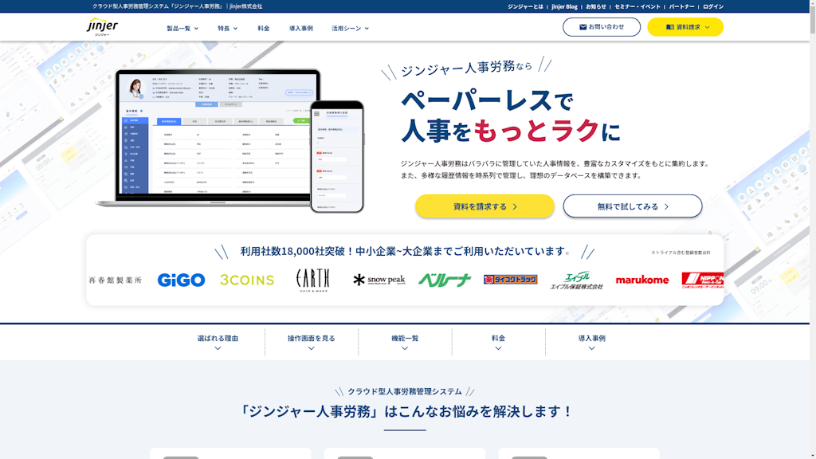Click the smartphone product screenshot
This screenshot has width=816, height=459.
[x=337, y=157]
